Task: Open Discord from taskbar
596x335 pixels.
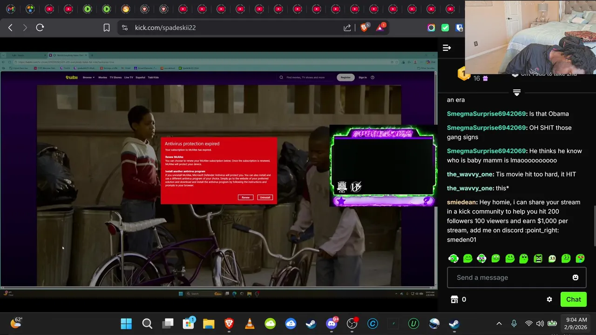Action: coord(332,323)
